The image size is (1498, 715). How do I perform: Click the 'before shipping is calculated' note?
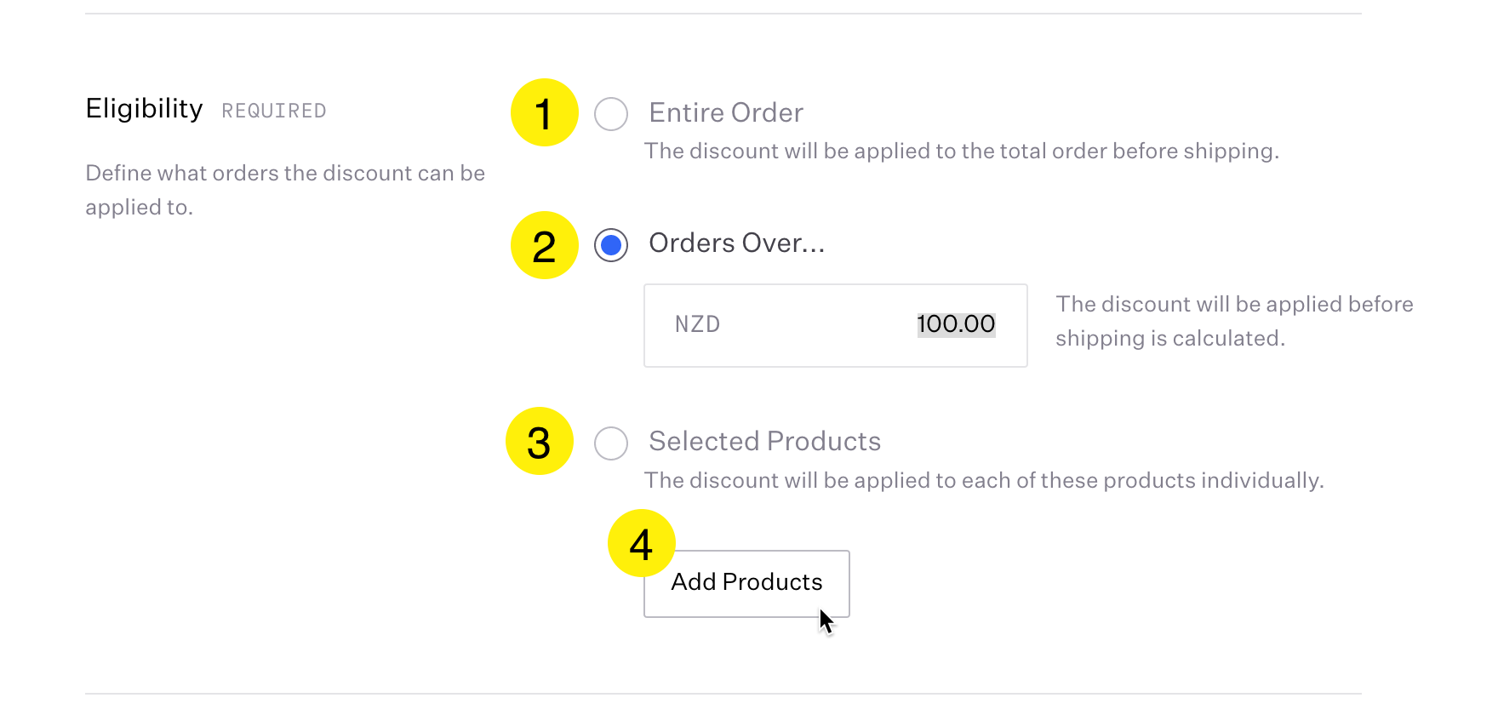pyautogui.click(x=1234, y=321)
